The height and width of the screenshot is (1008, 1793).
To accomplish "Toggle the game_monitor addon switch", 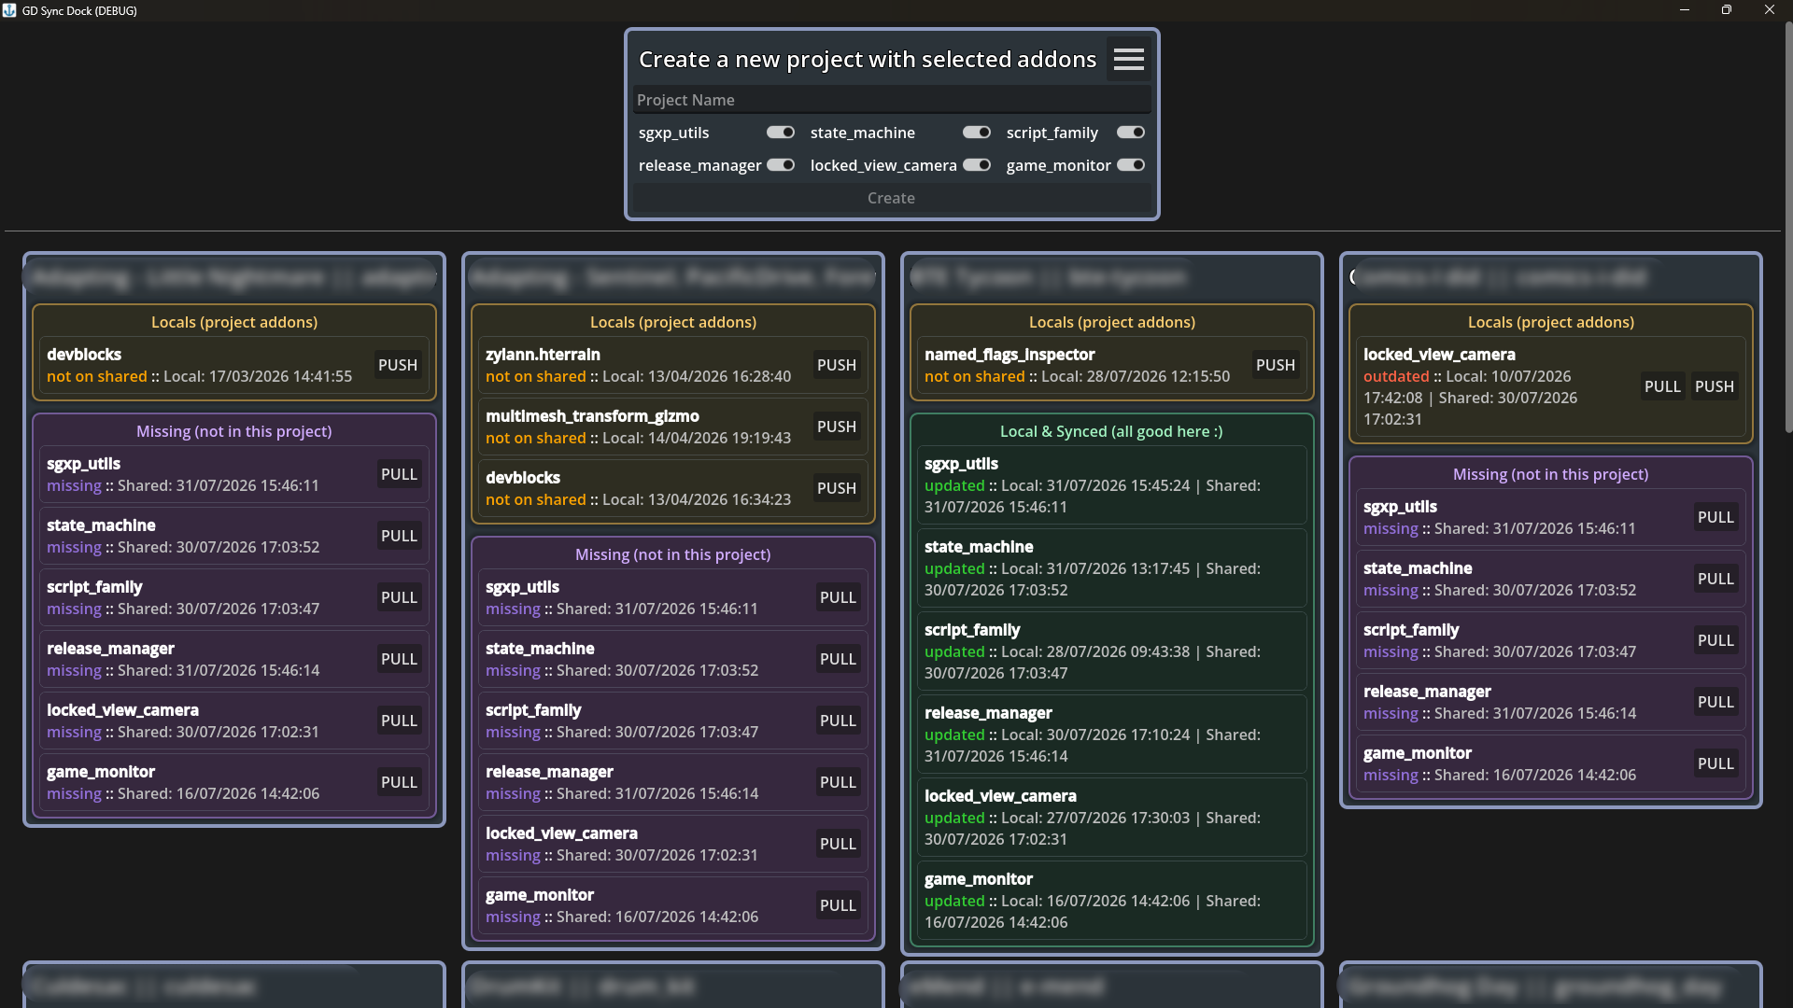I will 1131,165.
